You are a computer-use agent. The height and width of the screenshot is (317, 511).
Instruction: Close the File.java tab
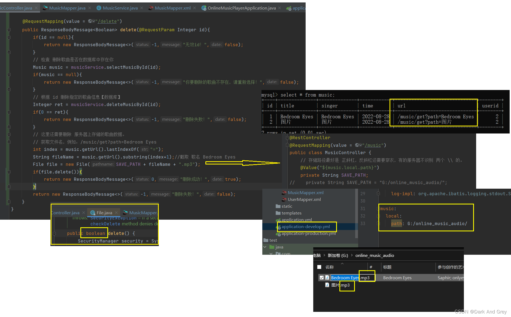tap(116, 213)
